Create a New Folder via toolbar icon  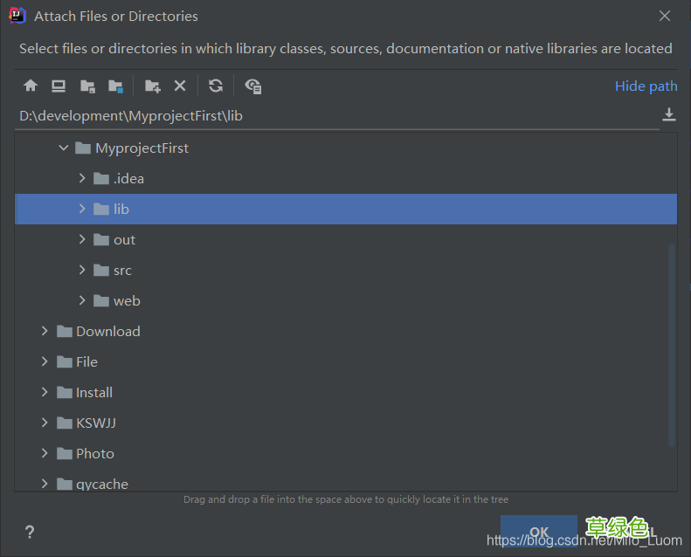pyautogui.click(x=153, y=86)
